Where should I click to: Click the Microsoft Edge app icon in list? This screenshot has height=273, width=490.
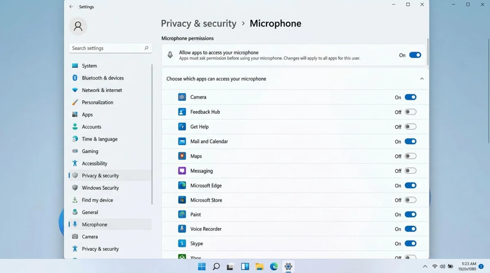pos(182,185)
